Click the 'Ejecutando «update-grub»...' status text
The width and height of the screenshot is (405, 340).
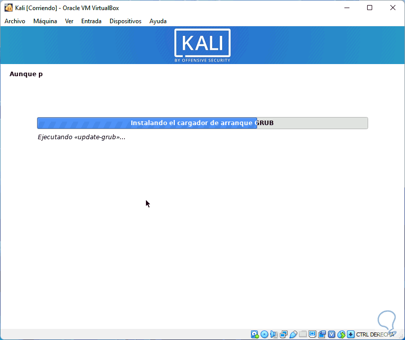tap(82, 137)
